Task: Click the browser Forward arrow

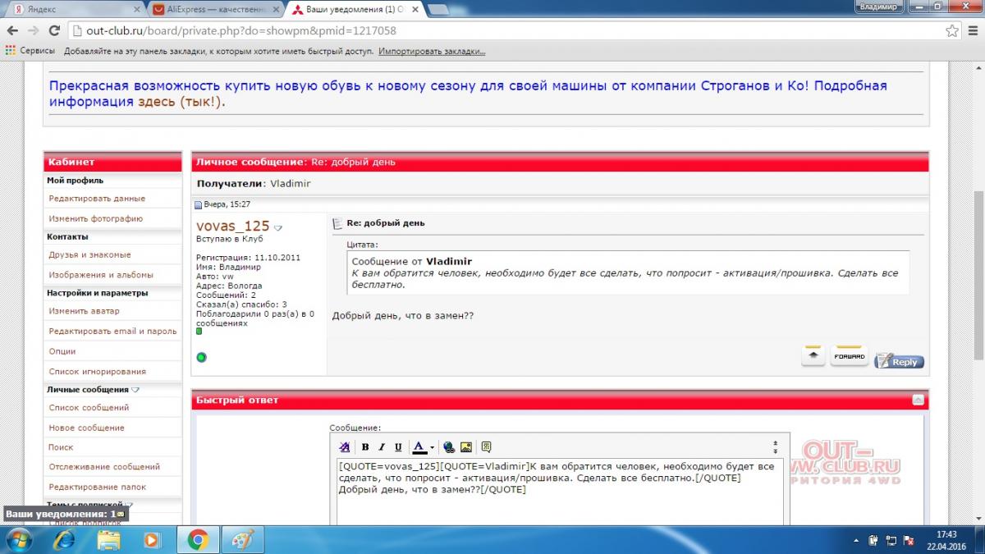Action: (x=34, y=31)
